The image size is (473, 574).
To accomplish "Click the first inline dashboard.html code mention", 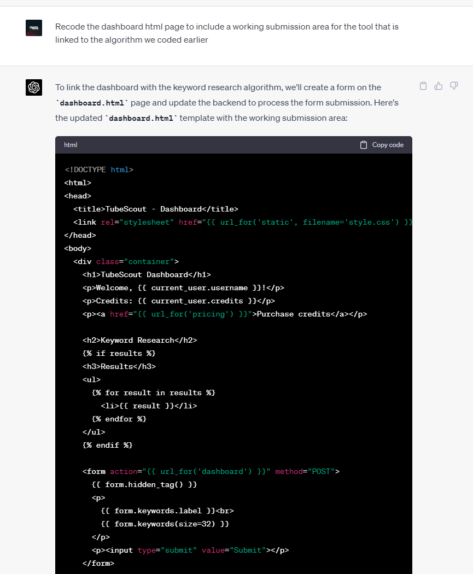I will click(92, 103).
